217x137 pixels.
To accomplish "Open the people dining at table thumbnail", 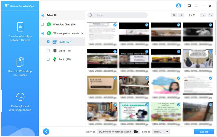I will 102,112.
